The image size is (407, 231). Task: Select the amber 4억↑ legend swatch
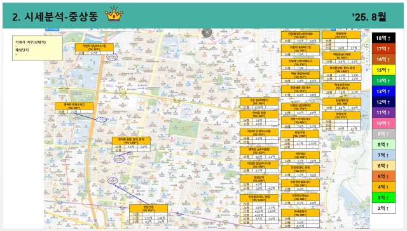point(383,187)
